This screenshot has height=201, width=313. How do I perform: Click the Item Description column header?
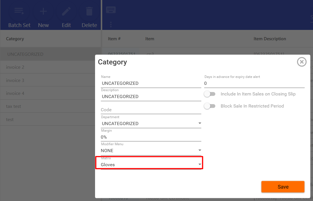pos(270,39)
